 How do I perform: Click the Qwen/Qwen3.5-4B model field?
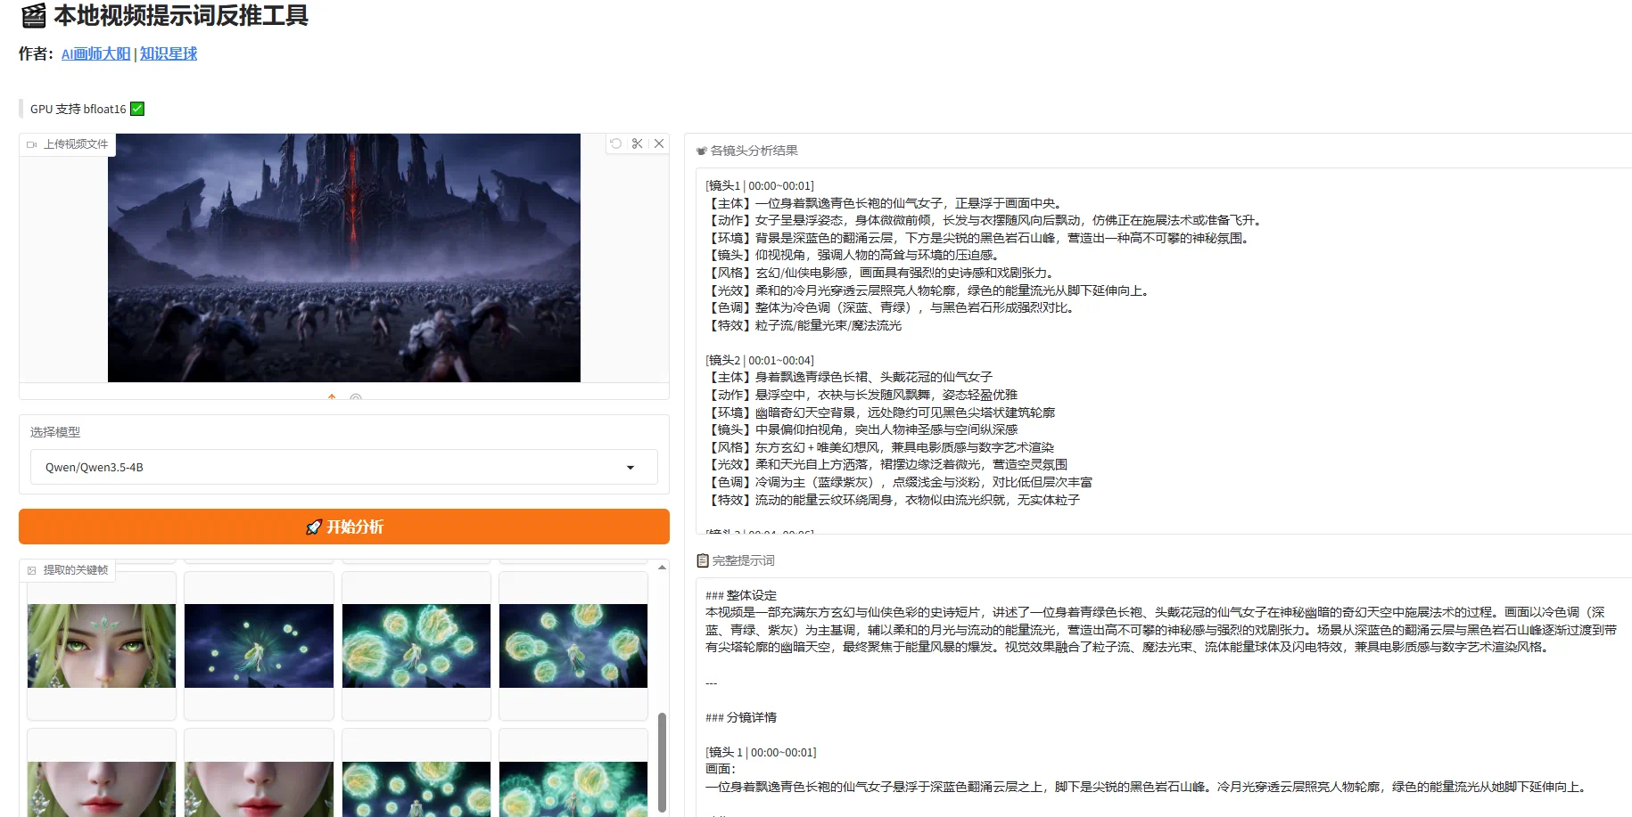point(344,468)
